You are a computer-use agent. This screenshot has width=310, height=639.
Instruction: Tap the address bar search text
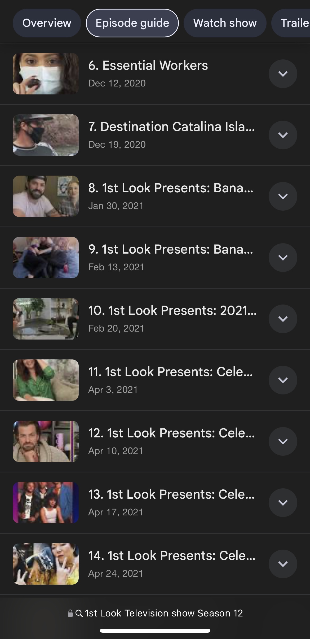164,613
